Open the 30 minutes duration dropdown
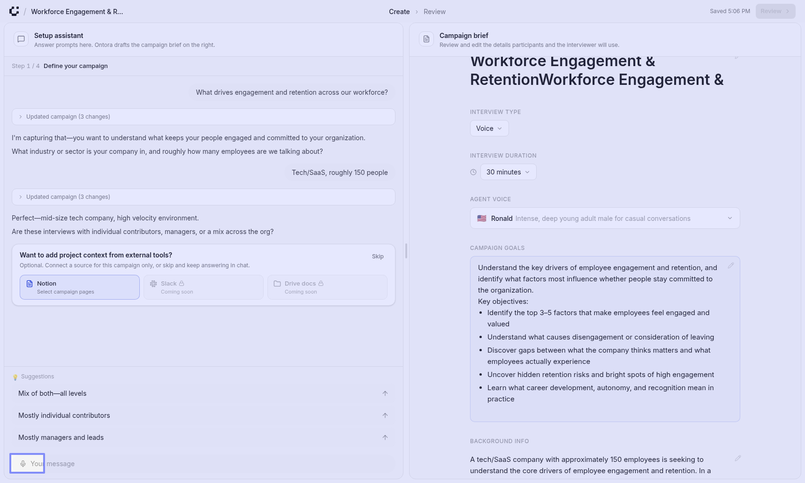Viewport: 805px width, 483px height. (x=508, y=172)
